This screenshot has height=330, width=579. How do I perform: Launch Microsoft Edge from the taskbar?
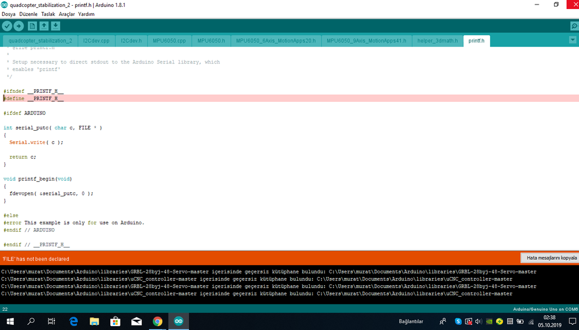[x=74, y=322]
